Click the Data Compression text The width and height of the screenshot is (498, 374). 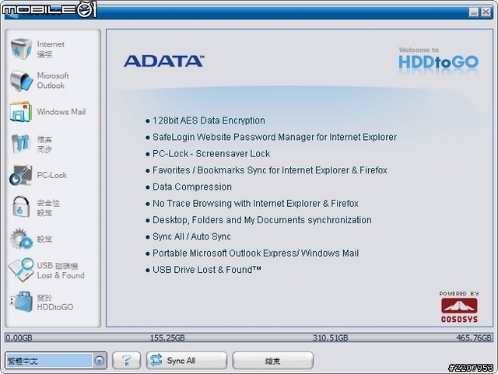pyautogui.click(x=192, y=187)
